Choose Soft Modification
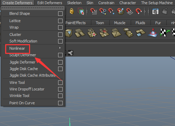 [23, 41]
